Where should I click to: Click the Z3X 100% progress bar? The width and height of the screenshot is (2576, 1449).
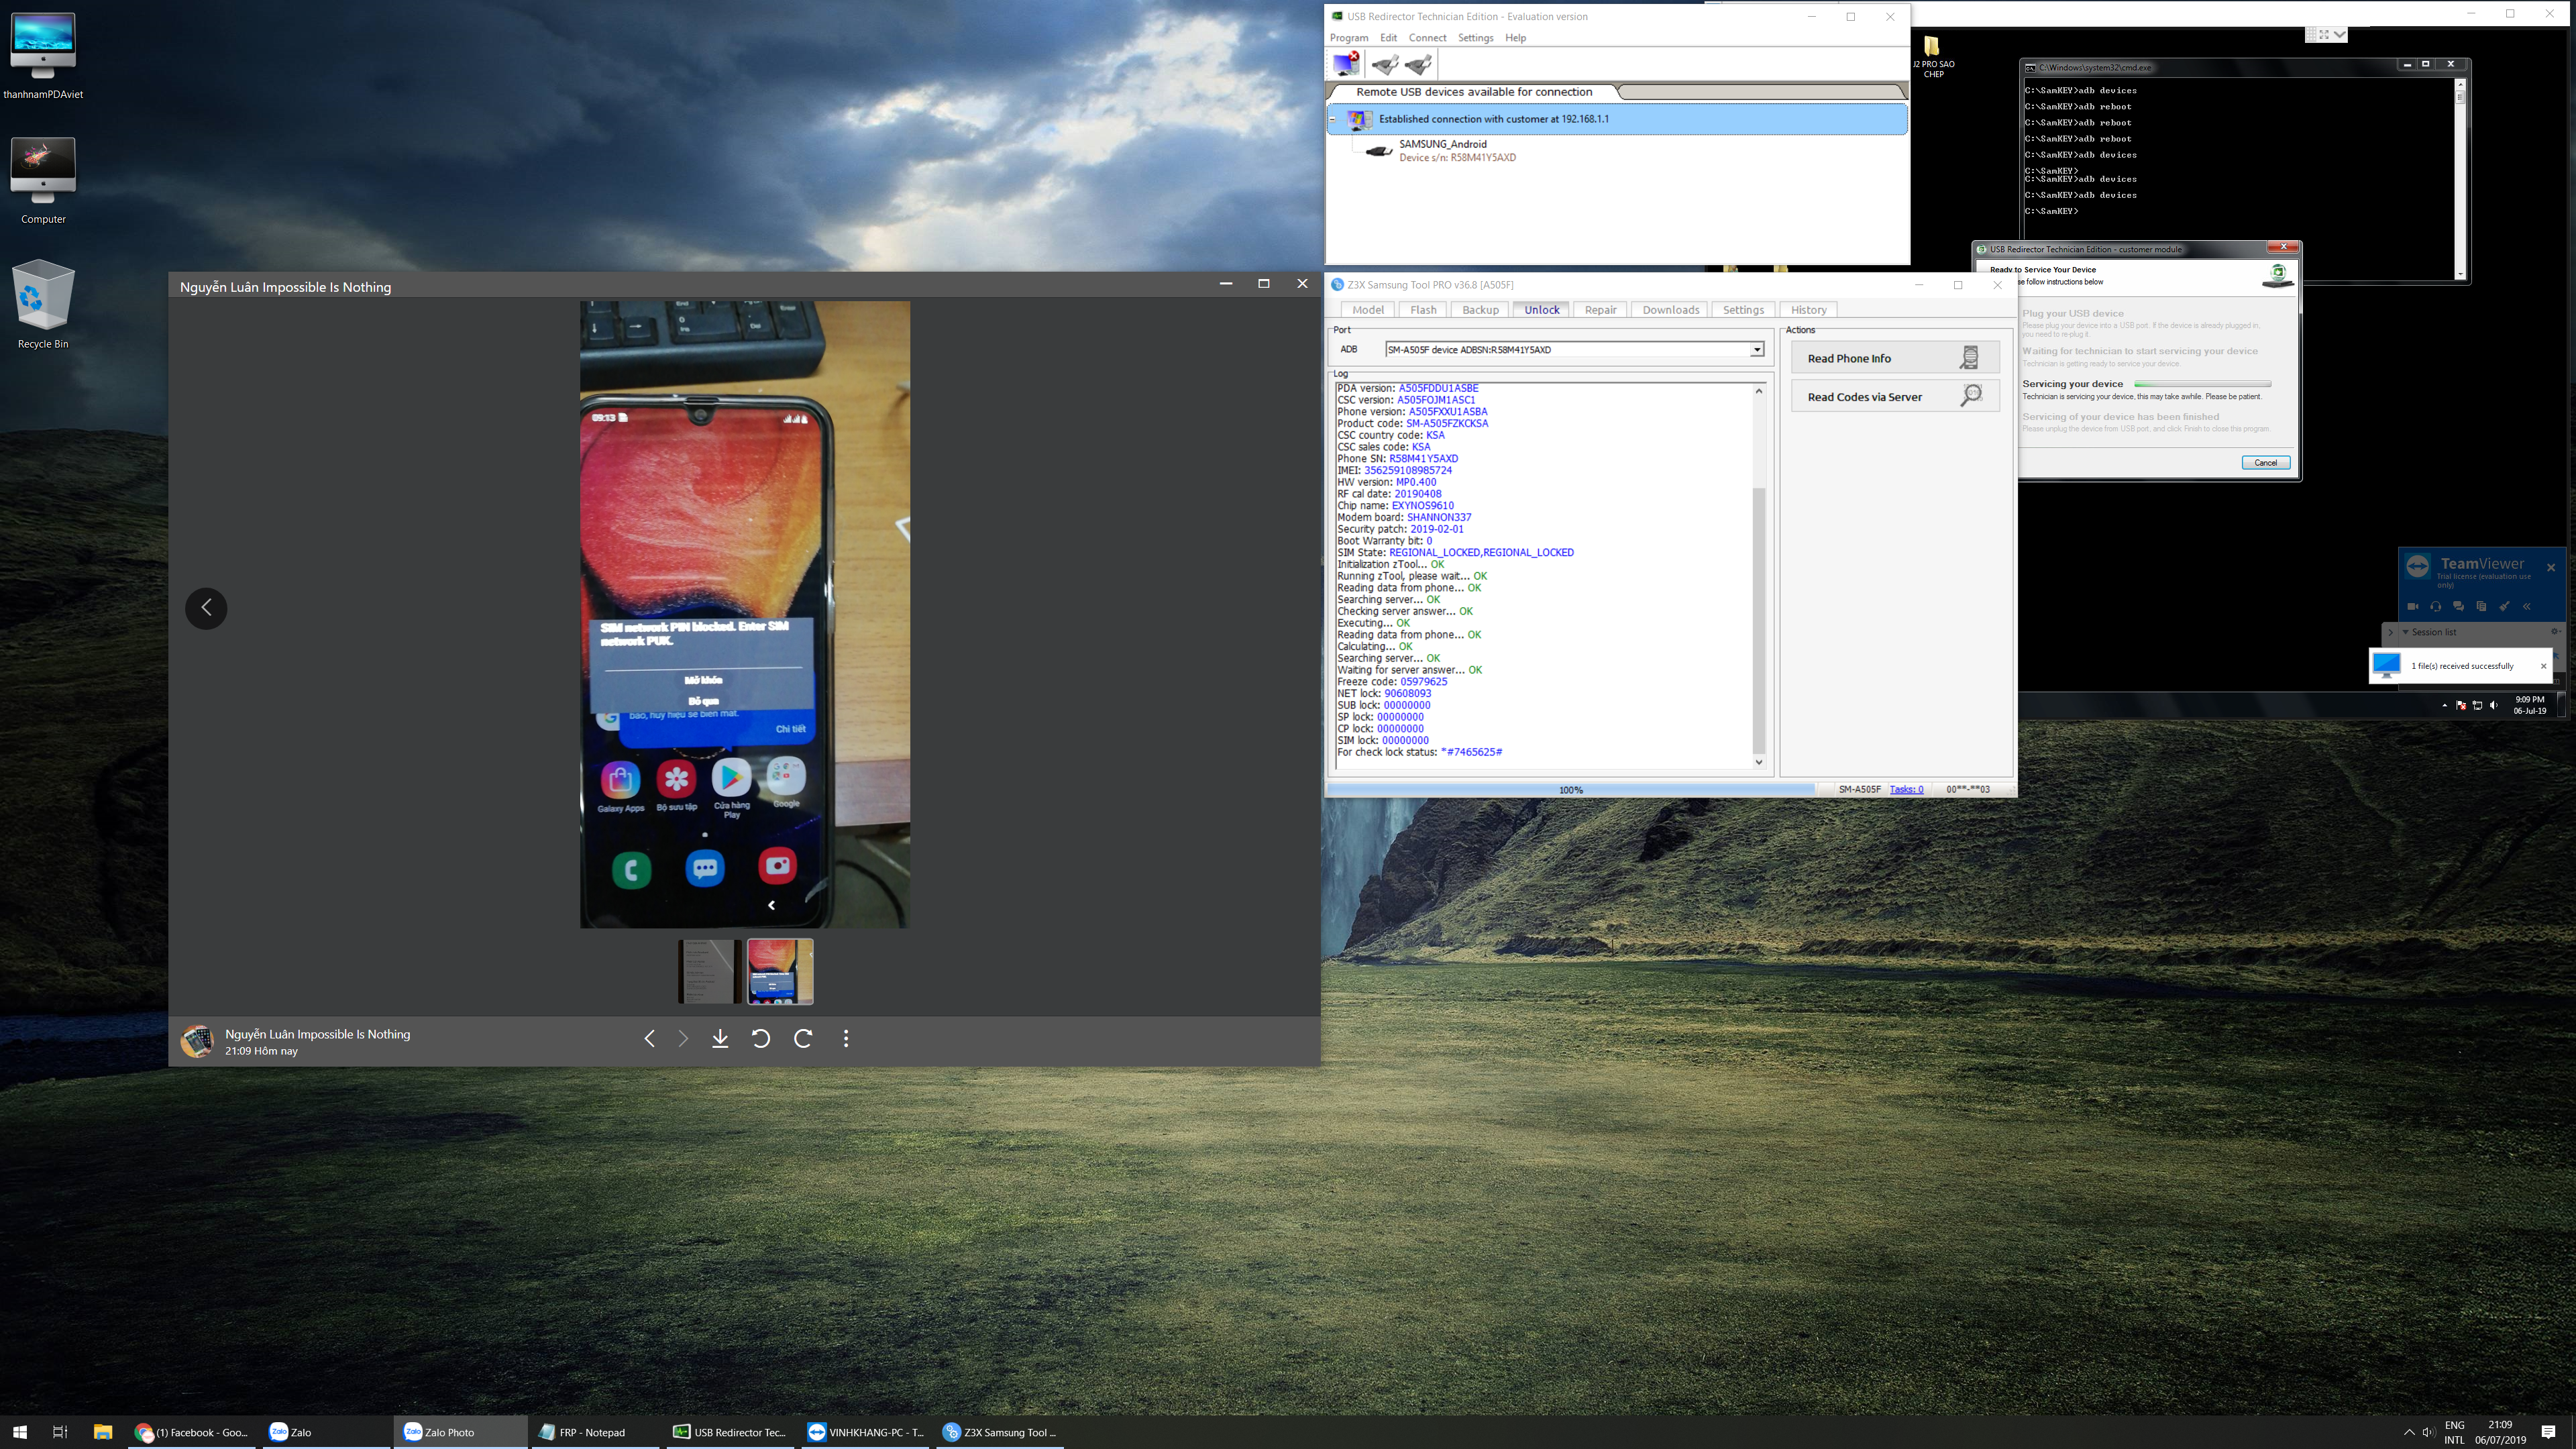point(1571,790)
